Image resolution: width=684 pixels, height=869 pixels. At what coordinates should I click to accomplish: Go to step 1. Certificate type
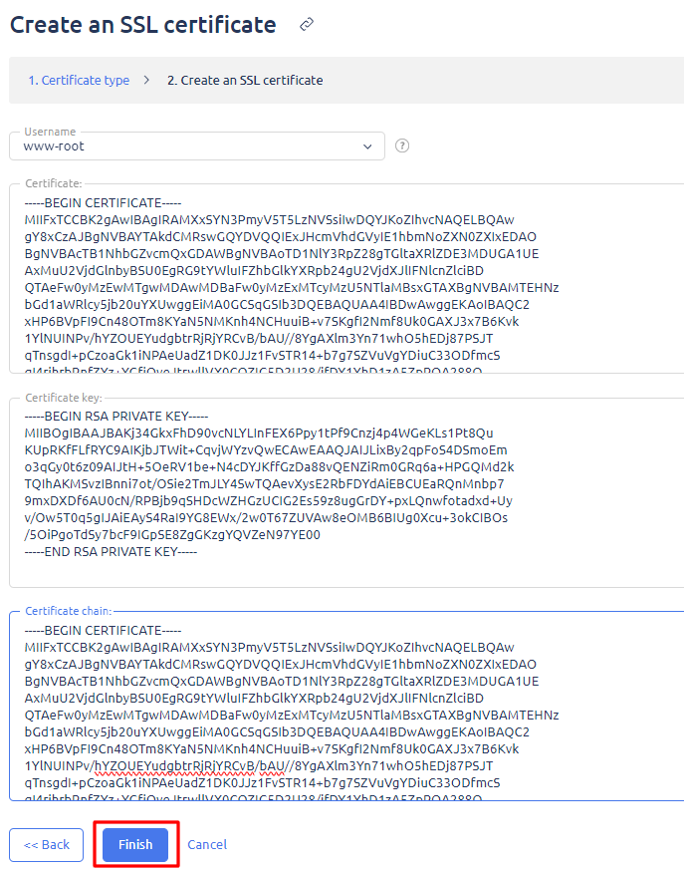[x=78, y=80]
